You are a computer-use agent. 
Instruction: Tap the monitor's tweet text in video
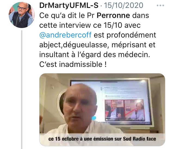tap(122, 93)
